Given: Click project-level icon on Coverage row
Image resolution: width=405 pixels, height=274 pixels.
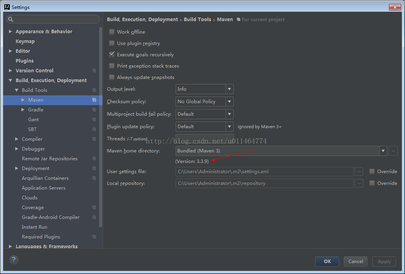Looking at the screenshot, I should [x=94, y=208].
